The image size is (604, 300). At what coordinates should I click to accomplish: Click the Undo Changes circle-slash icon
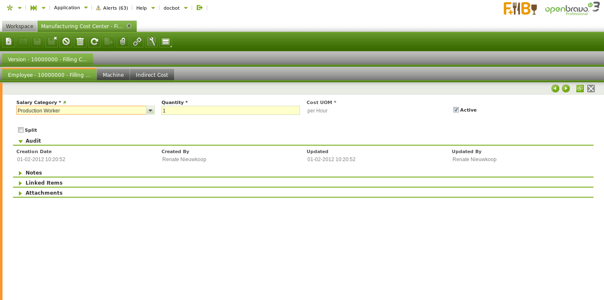[x=66, y=42]
